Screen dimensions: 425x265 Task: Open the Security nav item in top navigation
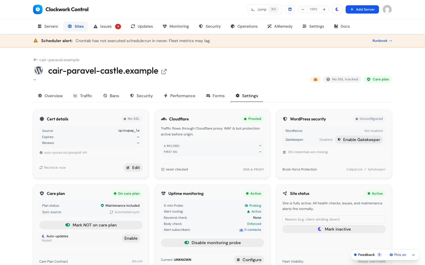pyautogui.click(x=210, y=26)
